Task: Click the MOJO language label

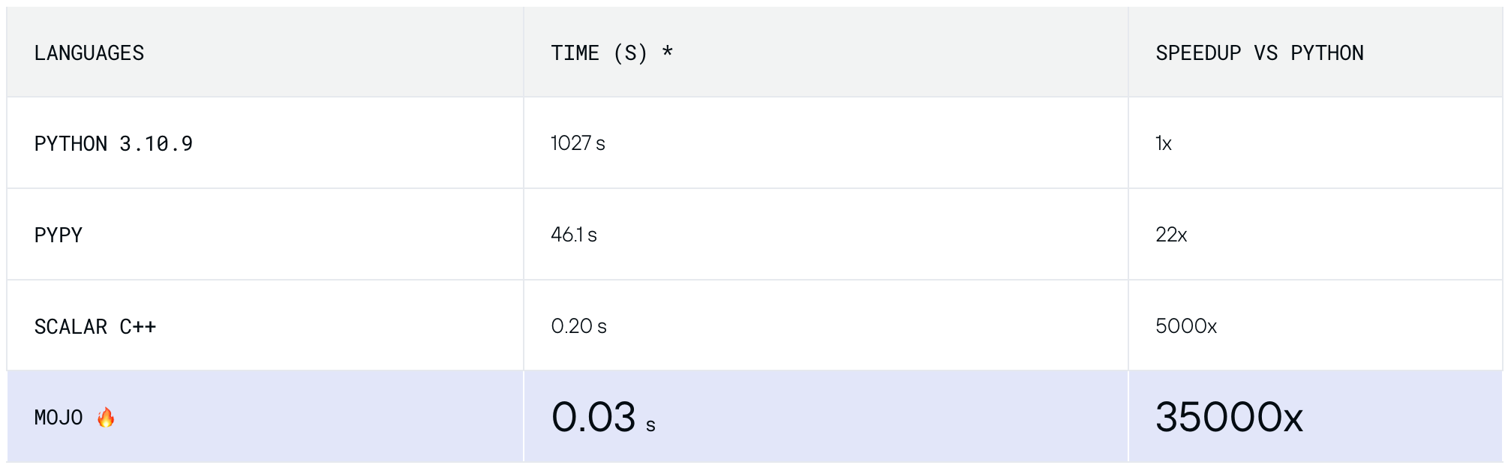Action: 59,418
